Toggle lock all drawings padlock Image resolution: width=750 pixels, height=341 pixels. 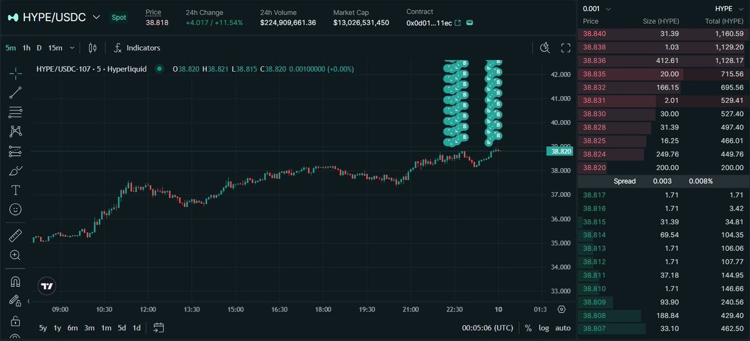tap(16, 320)
